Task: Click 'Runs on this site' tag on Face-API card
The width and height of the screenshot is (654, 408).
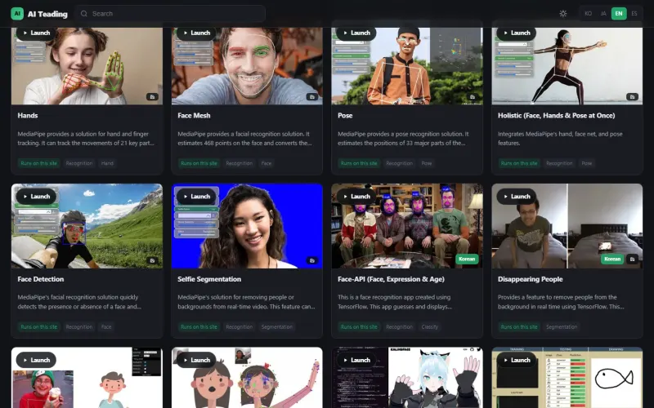Action: click(359, 327)
